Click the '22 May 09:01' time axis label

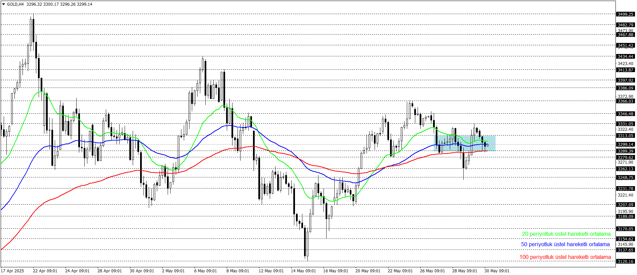400,271
